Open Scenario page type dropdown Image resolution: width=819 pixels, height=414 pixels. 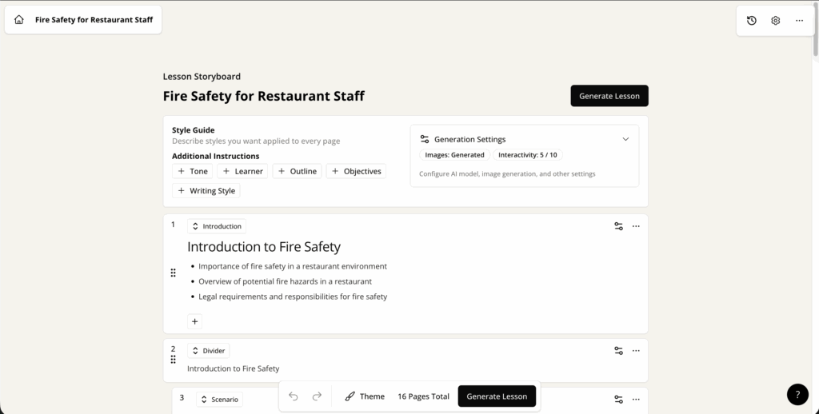click(x=220, y=399)
